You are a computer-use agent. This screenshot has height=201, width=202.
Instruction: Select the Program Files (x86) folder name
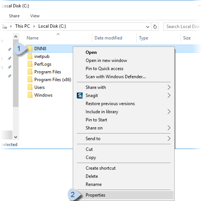click(53, 80)
